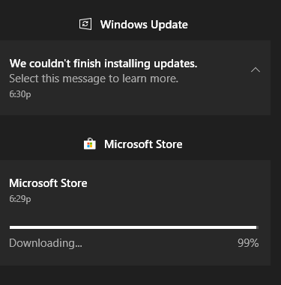Viewport: 281px width, 285px height.
Task: Click the word "Update" in the Windows Update header
Action: coord(169,25)
